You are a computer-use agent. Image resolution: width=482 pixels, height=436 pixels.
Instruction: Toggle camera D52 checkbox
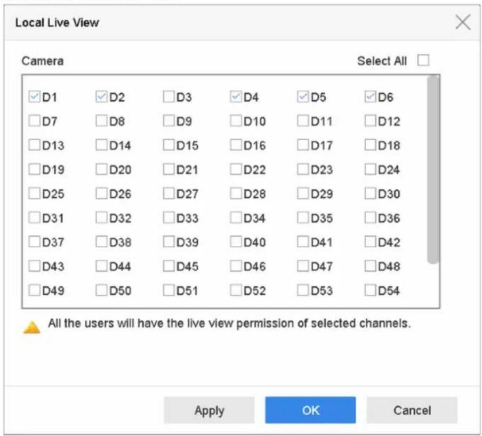236,290
